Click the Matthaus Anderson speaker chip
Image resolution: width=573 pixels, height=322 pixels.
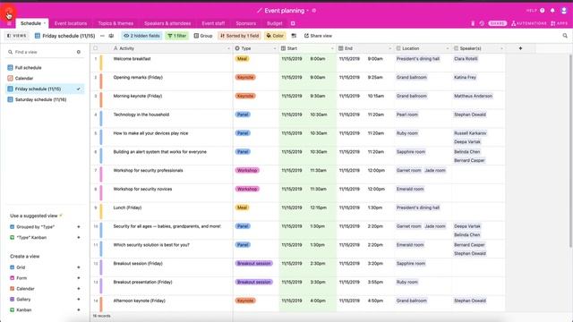pos(473,96)
